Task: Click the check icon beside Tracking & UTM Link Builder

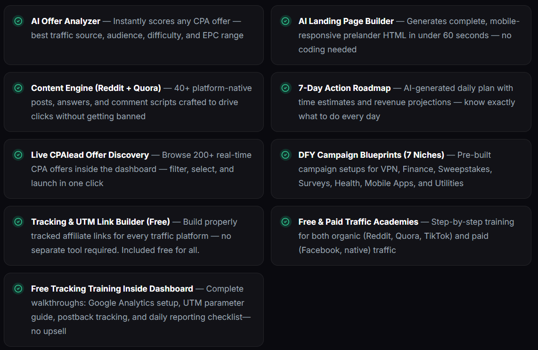Action: 18,222
